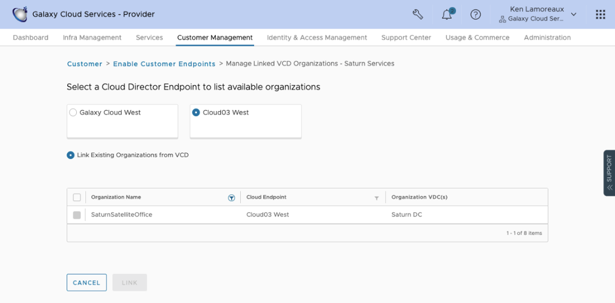The height and width of the screenshot is (303, 615).
Task: Check the select-all organizations header checkbox
Action: 77,197
